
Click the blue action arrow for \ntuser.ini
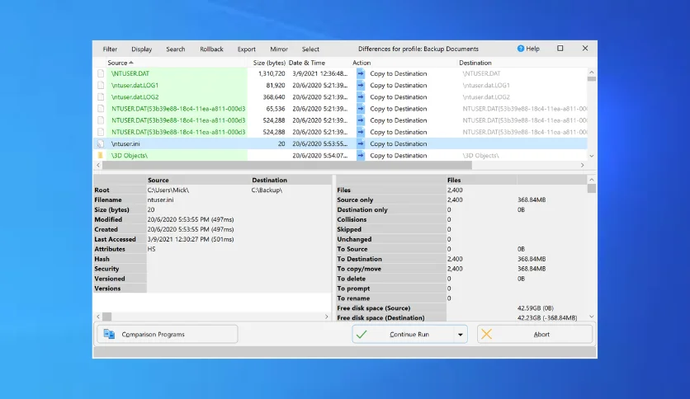pyautogui.click(x=361, y=143)
